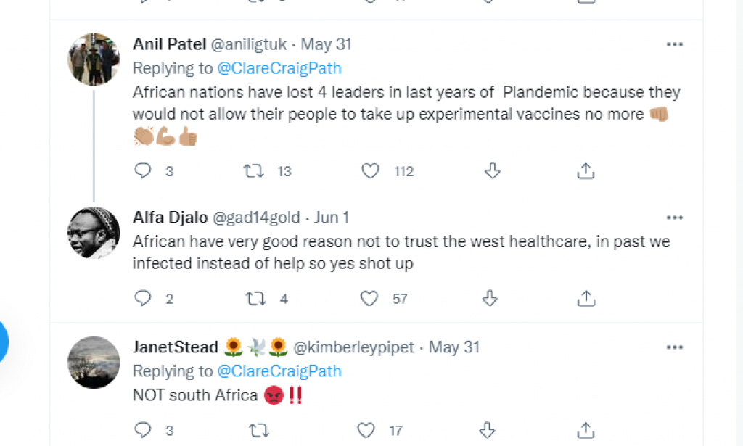Open Alfa Djalo's profile name
The image size is (743, 446).
(171, 217)
